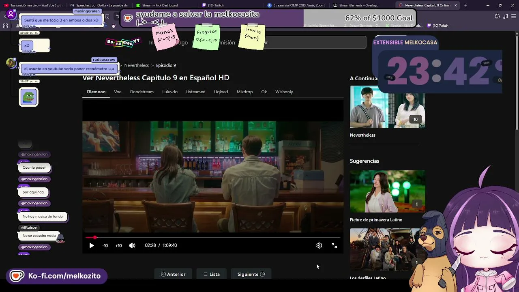Select the Filemoon server tab
This screenshot has height=292, width=519.
(x=96, y=92)
